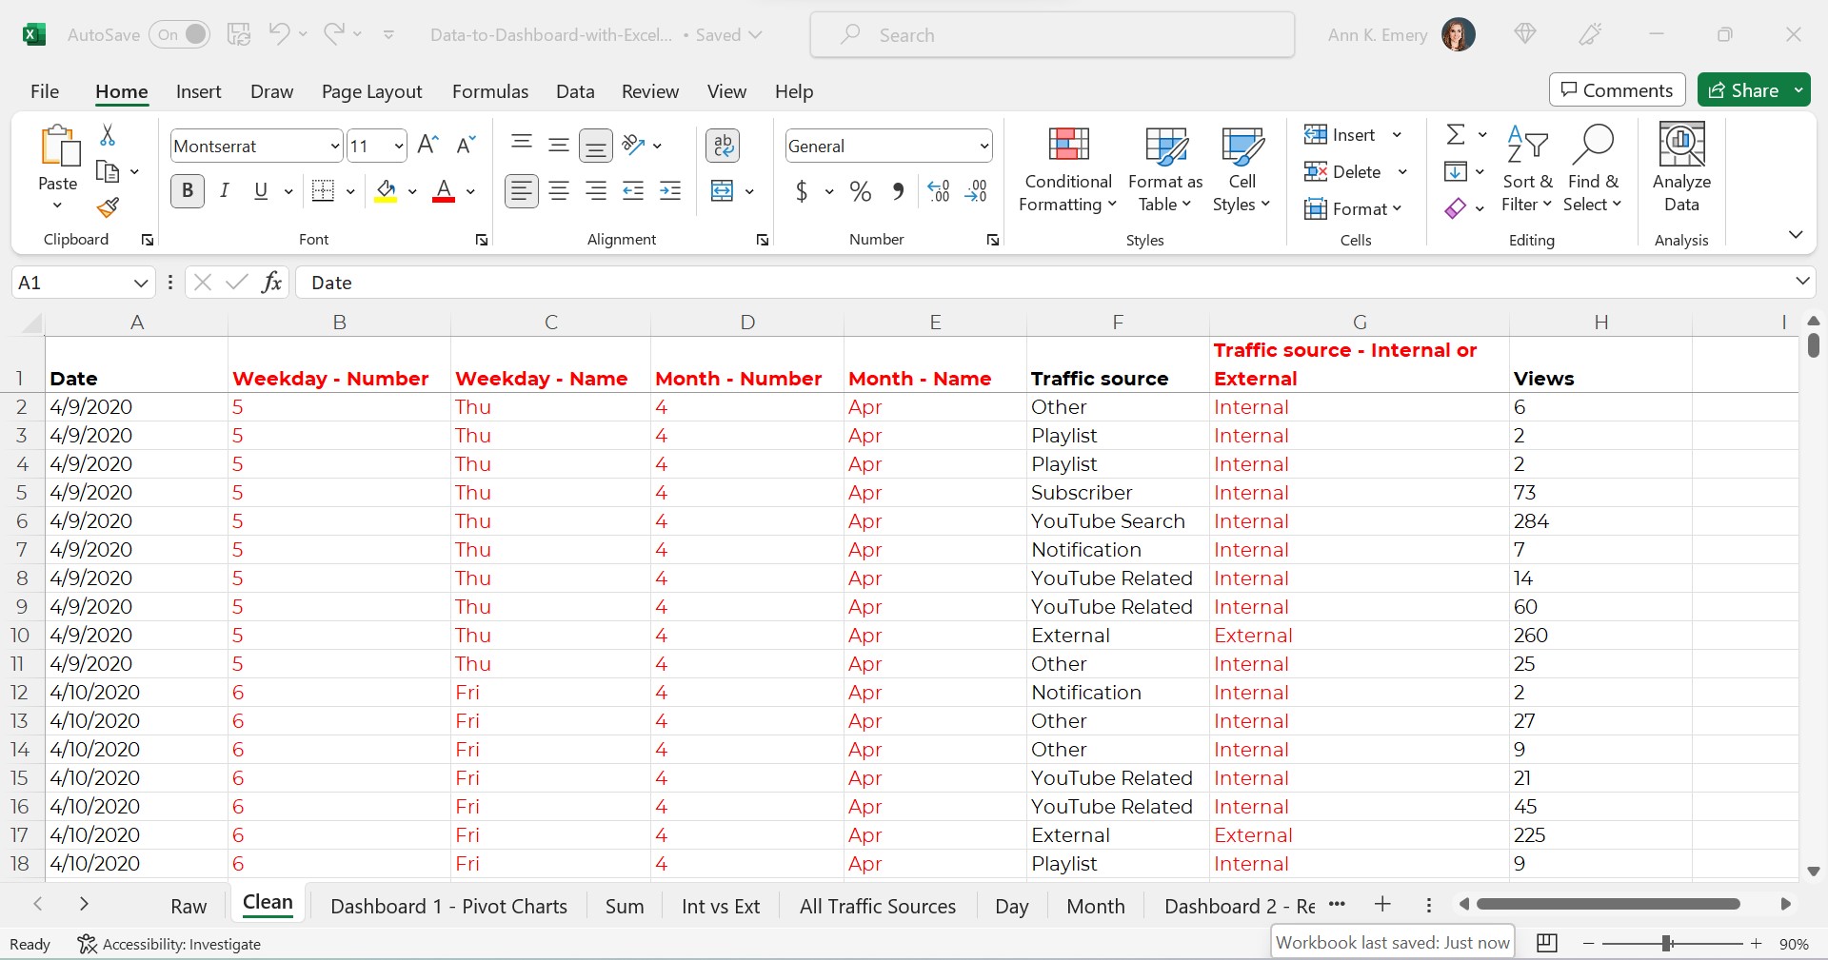This screenshot has height=960, width=1828.
Task: Expand Cell Styles gallery
Action: click(1242, 169)
